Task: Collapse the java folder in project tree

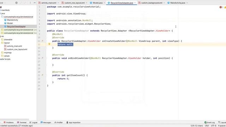Action: (3, 13)
